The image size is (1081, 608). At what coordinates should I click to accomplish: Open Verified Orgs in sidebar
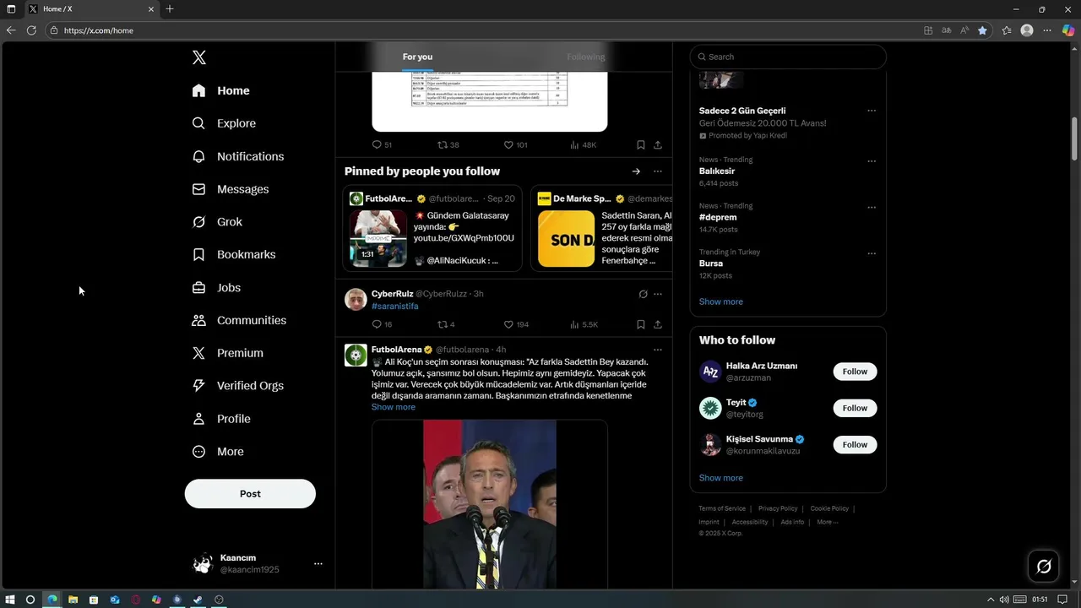pyautogui.click(x=238, y=385)
